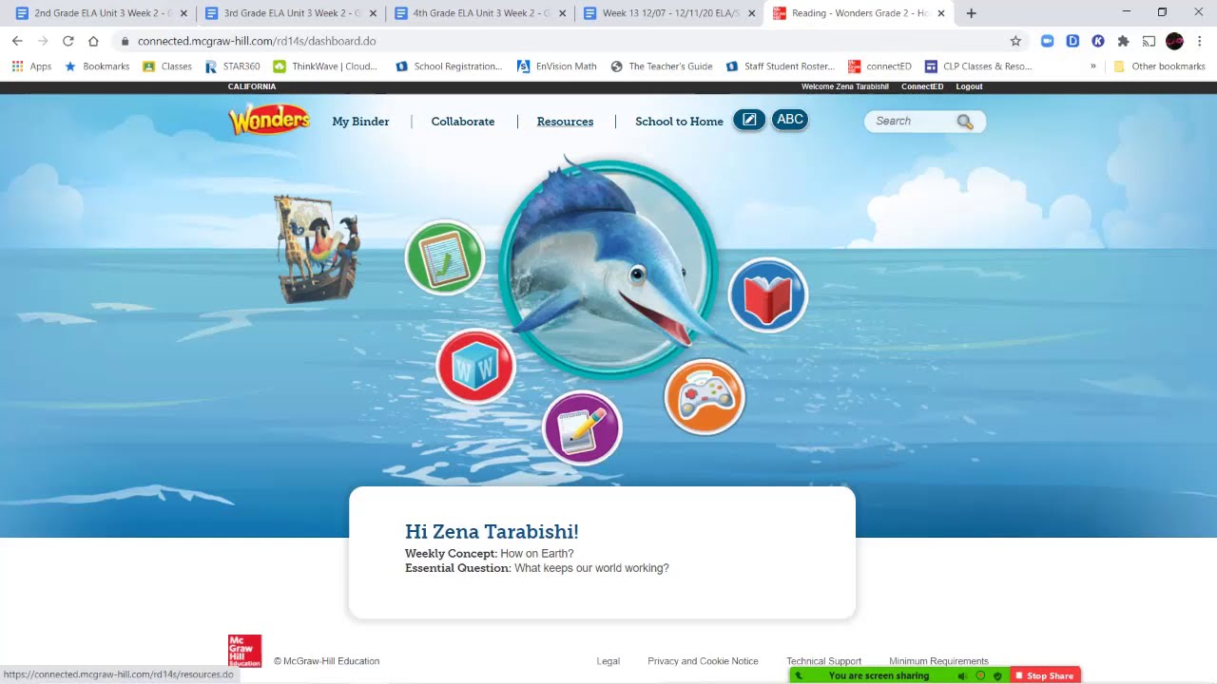Open the CLP Classes & Reso bookmark
This screenshot has height=684, width=1217.
(978, 66)
